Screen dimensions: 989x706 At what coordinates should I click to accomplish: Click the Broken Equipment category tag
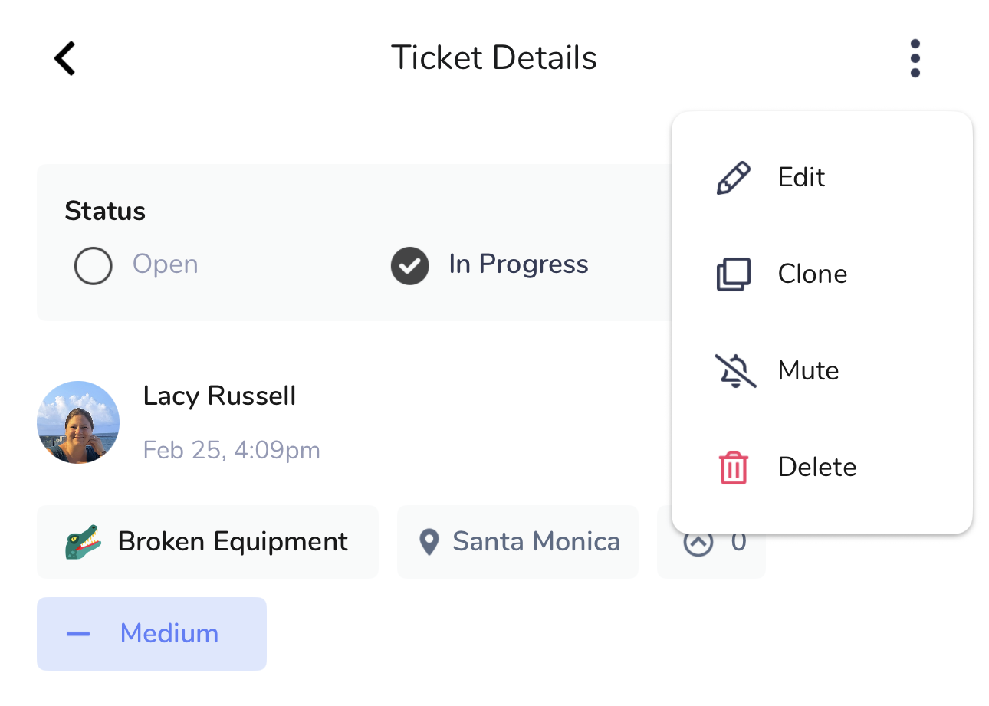[x=232, y=542]
